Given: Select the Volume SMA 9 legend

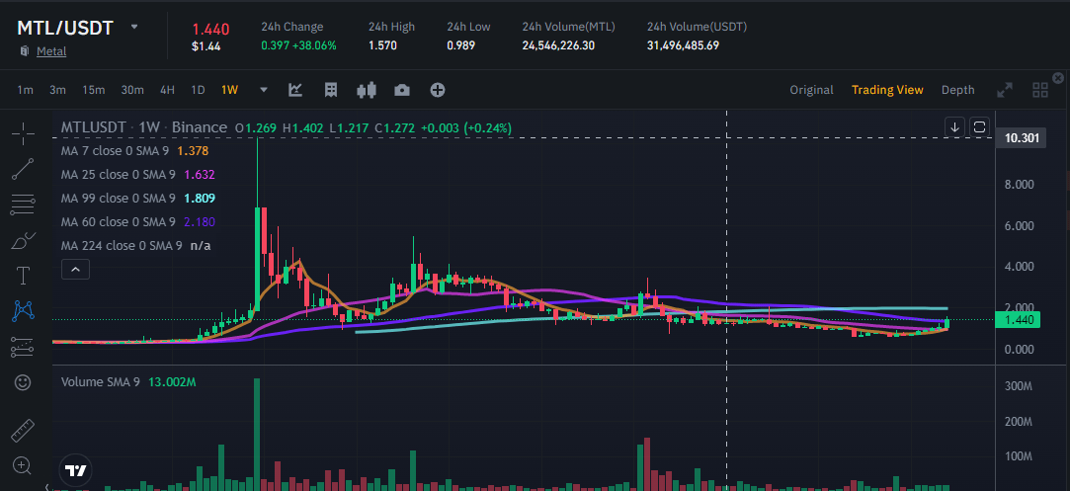Looking at the screenshot, I should pos(128,382).
